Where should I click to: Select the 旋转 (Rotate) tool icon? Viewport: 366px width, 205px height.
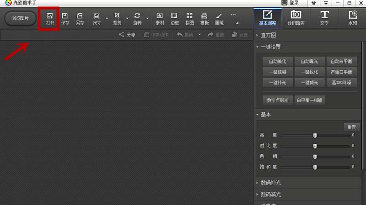coord(137,16)
